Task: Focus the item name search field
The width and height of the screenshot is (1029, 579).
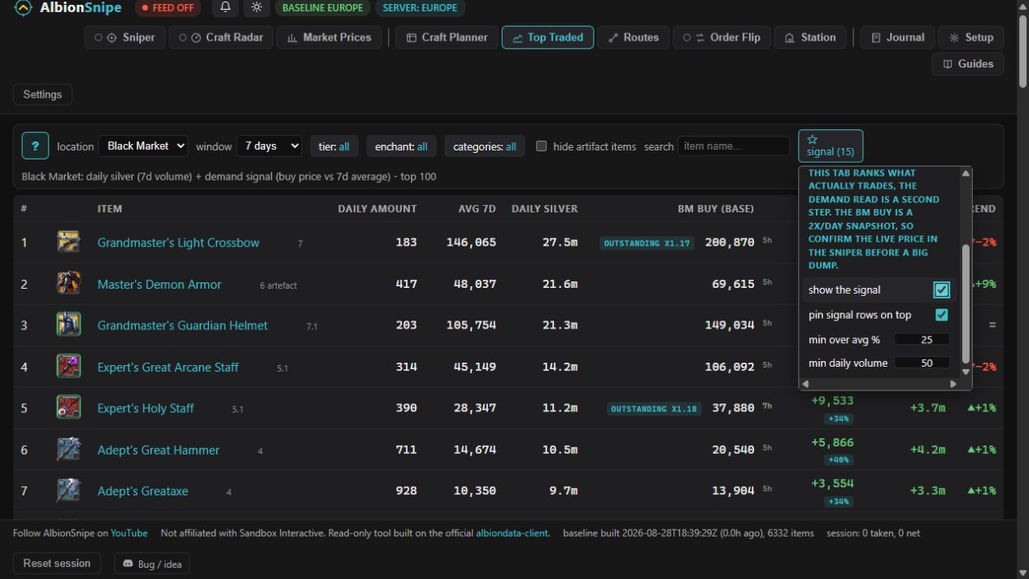Action: tap(734, 146)
